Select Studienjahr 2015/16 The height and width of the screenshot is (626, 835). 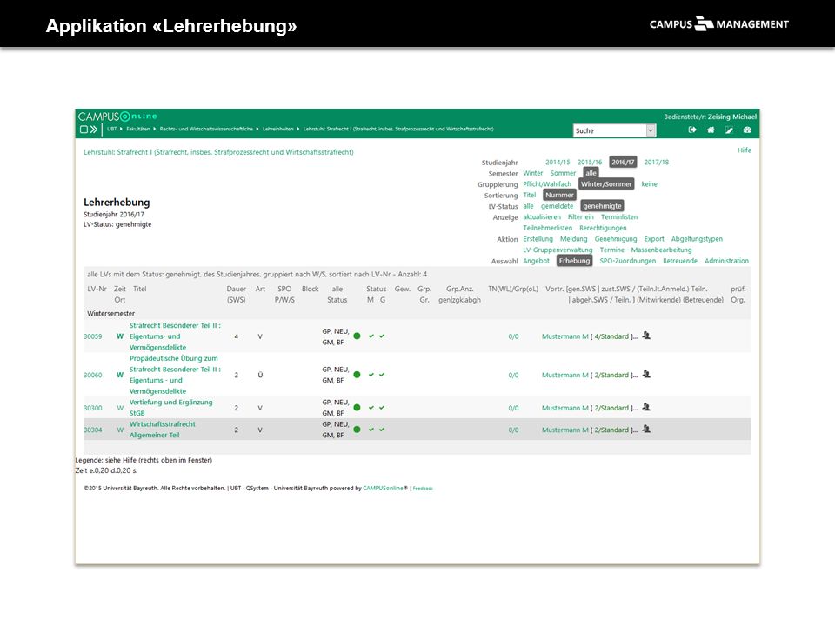point(590,163)
